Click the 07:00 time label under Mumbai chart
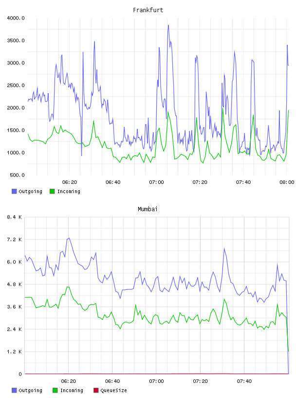 coord(156,381)
